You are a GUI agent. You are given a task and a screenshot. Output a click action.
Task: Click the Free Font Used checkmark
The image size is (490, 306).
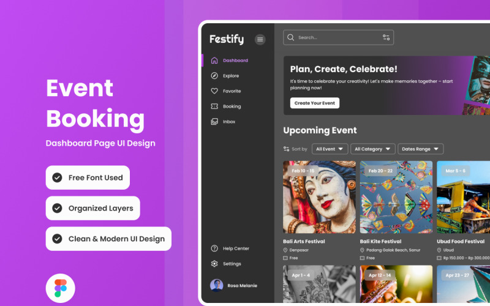tap(57, 177)
